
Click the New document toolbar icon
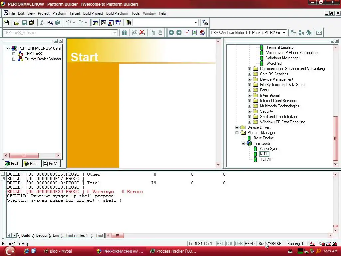tap(6, 23)
